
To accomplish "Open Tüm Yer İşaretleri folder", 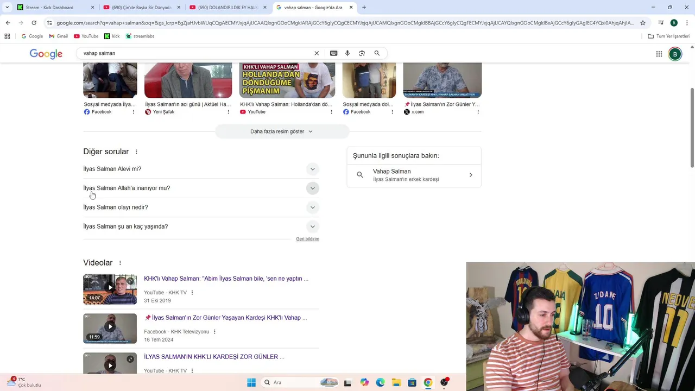I will coord(668,36).
